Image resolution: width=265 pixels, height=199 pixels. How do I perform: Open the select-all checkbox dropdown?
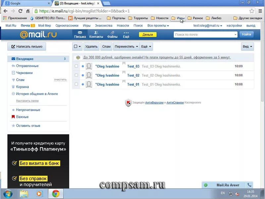point(78,46)
